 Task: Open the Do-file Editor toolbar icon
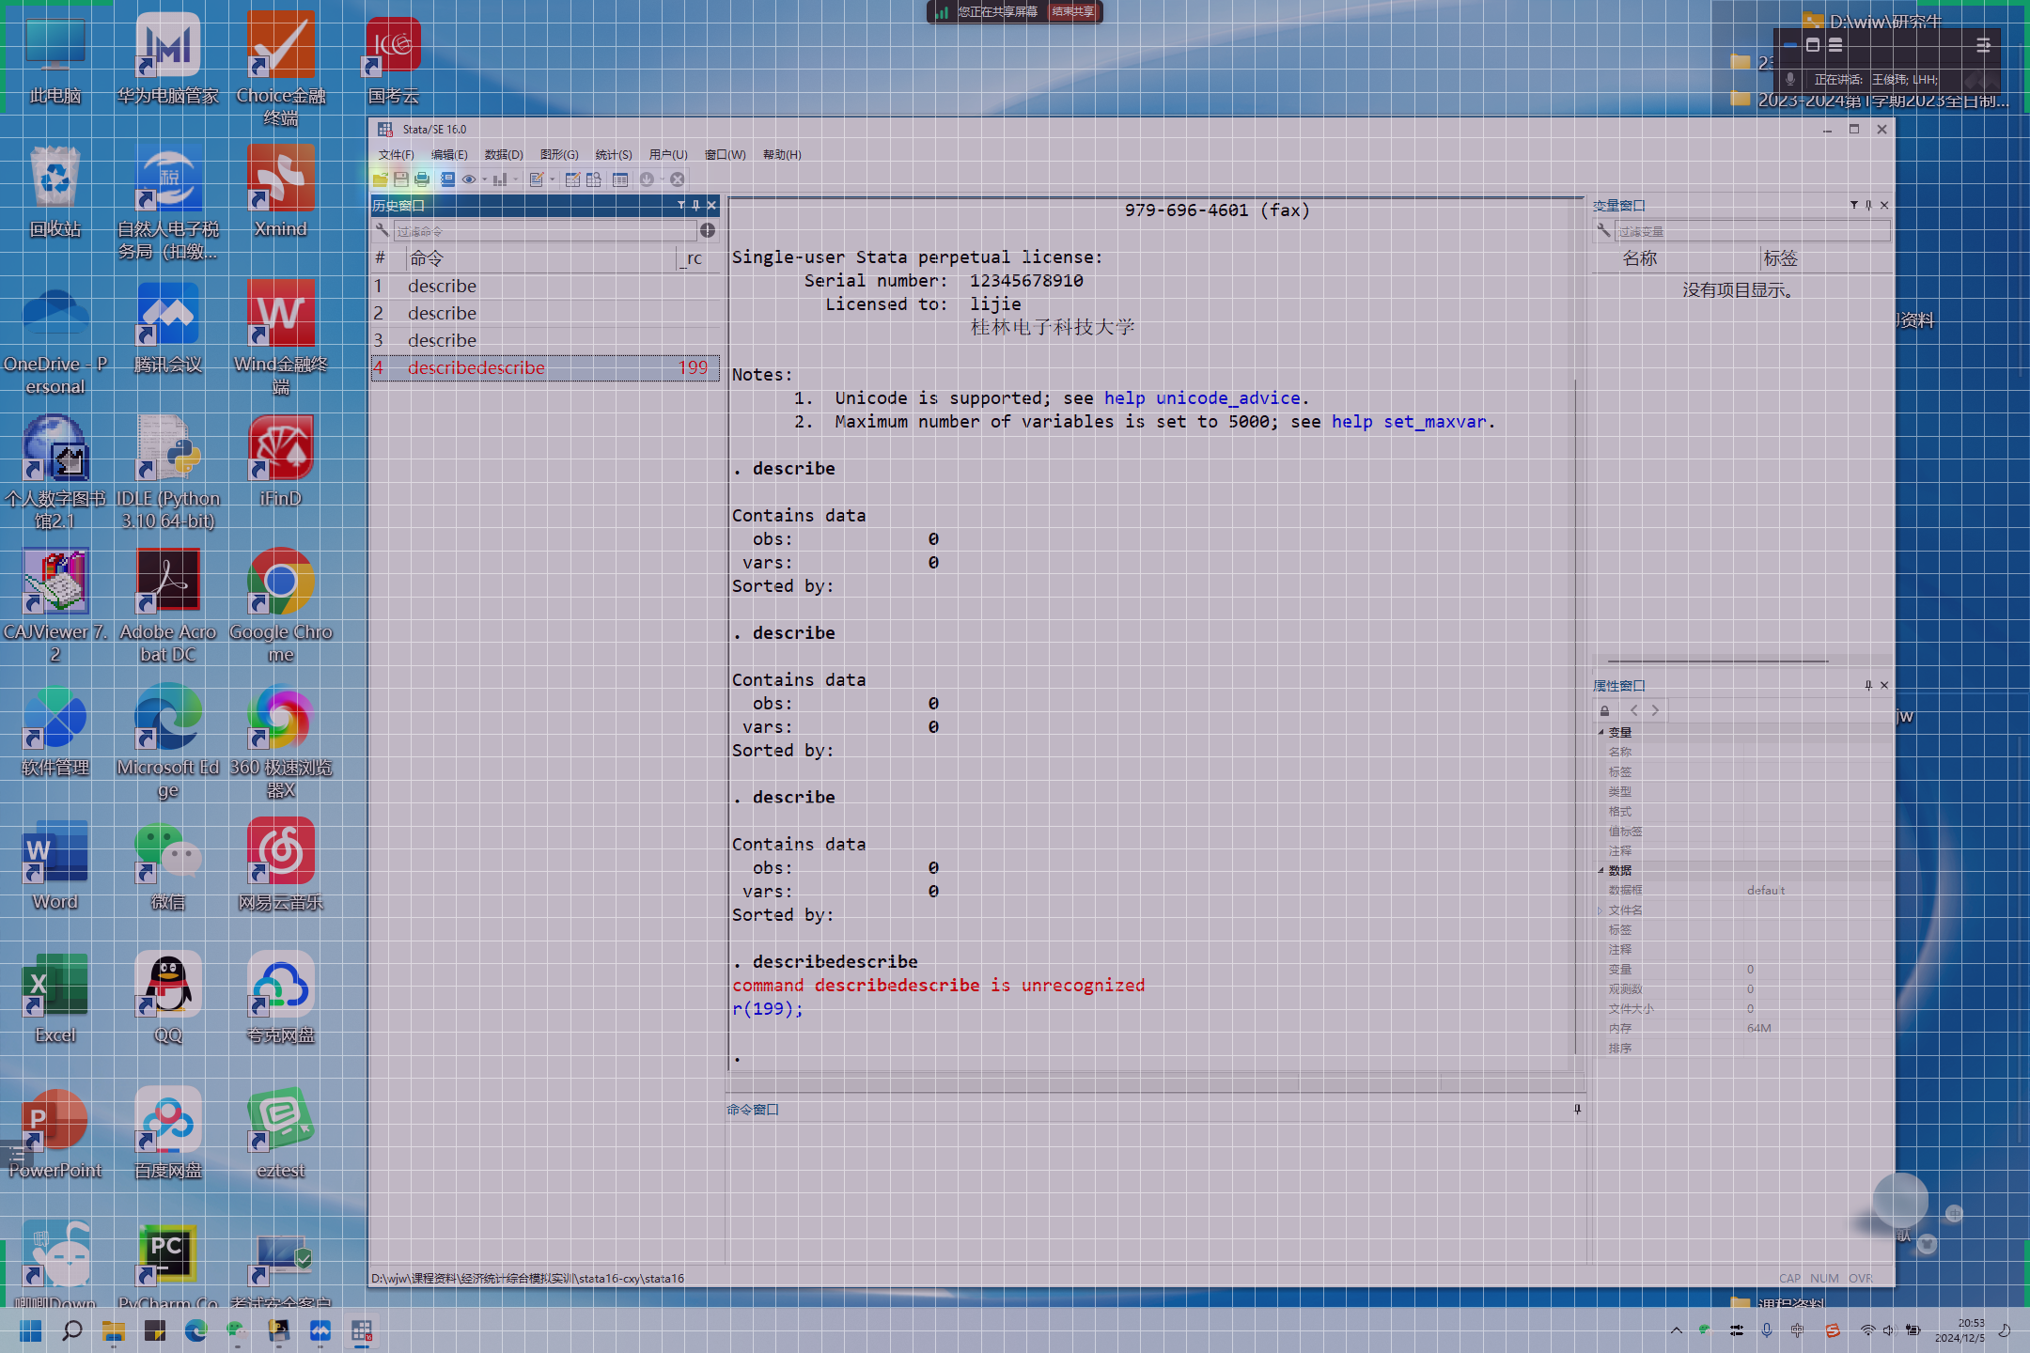537,179
